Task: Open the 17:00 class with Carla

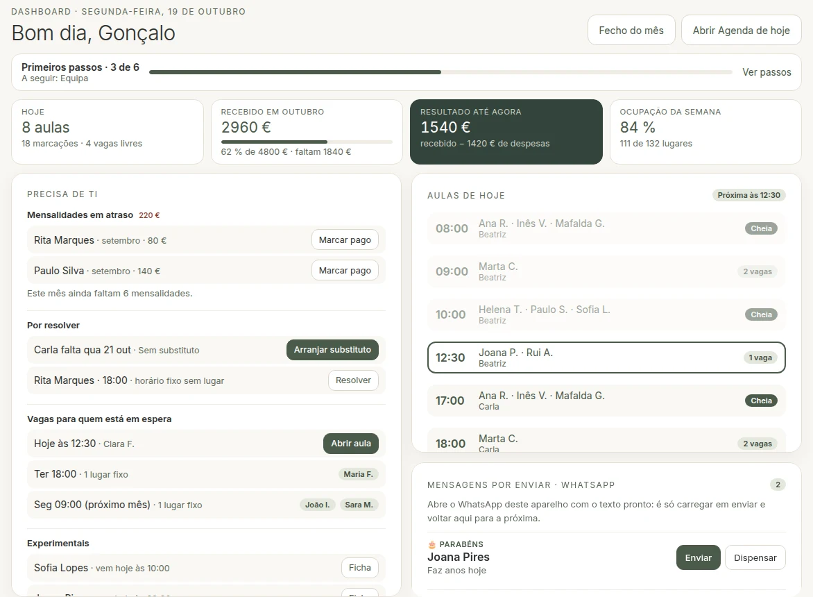Action: [606, 401]
